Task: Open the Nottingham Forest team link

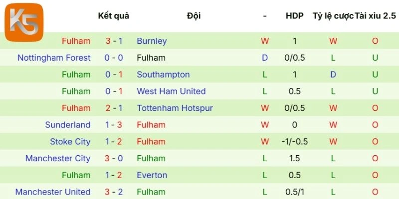Action: point(54,58)
